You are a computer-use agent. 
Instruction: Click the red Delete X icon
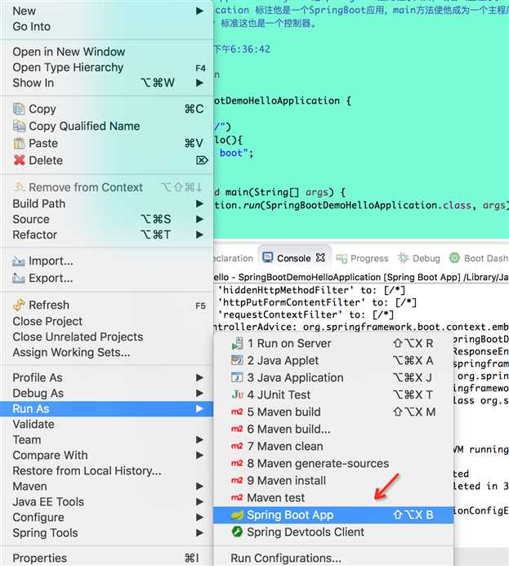tap(19, 160)
